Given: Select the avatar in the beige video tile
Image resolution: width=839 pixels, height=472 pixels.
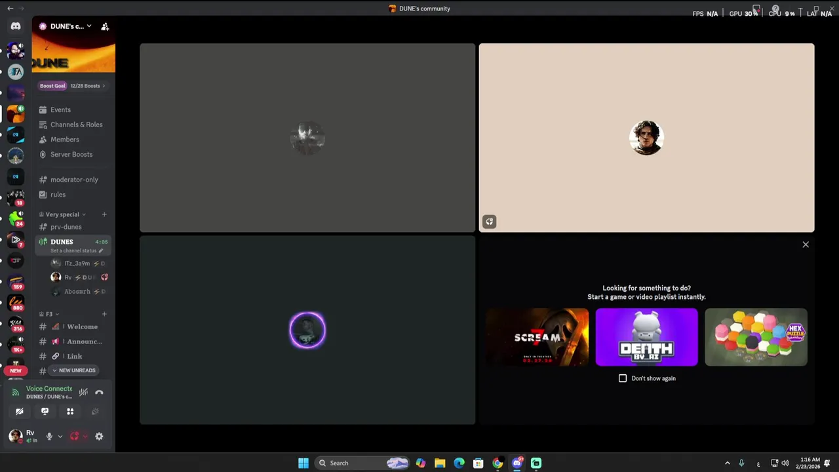Looking at the screenshot, I should 646,138.
